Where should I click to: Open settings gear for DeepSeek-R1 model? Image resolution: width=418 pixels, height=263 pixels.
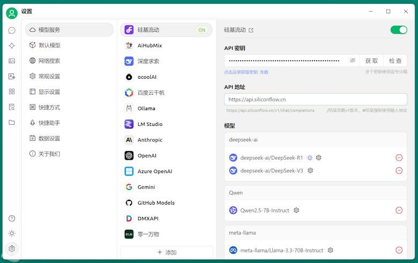click(x=318, y=158)
